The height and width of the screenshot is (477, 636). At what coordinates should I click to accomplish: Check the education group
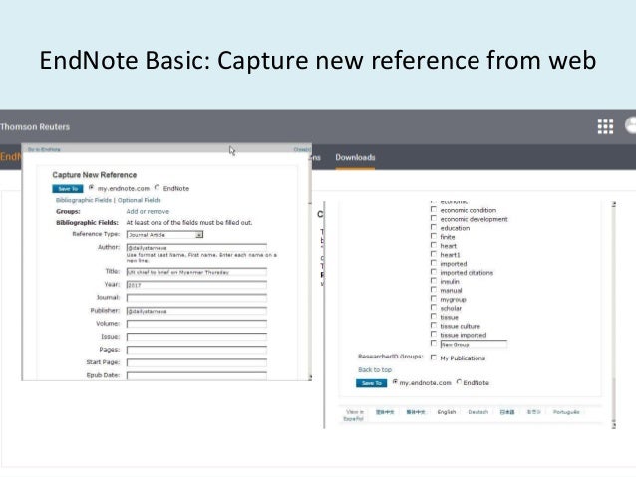(434, 227)
